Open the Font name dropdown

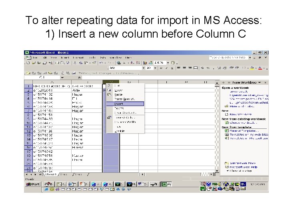point(144,68)
